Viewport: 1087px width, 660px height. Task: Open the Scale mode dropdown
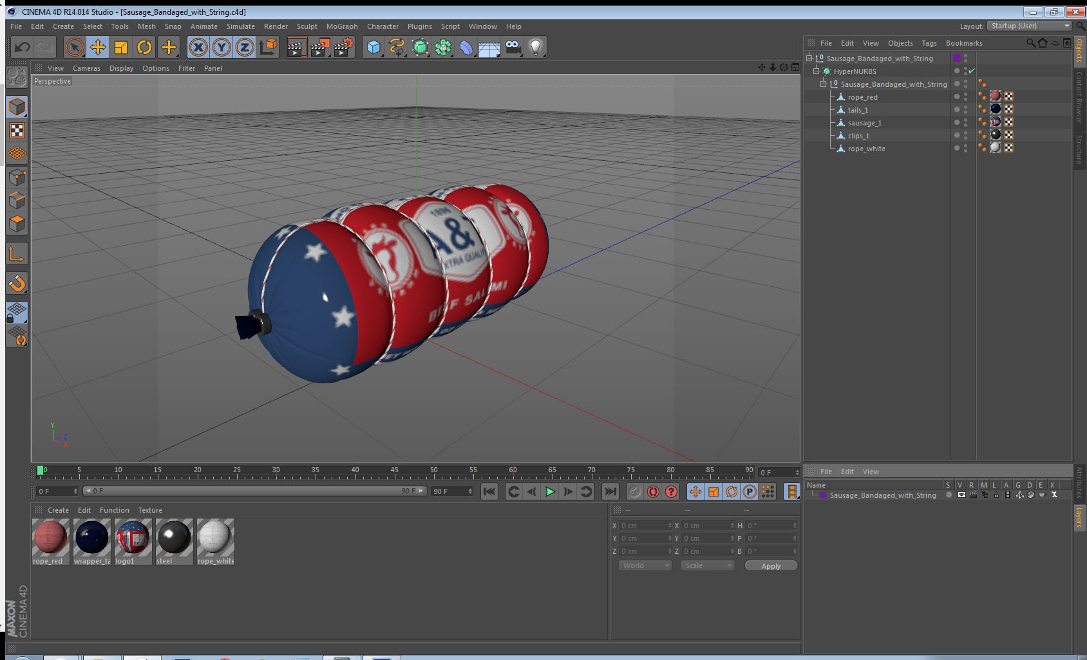coord(708,565)
